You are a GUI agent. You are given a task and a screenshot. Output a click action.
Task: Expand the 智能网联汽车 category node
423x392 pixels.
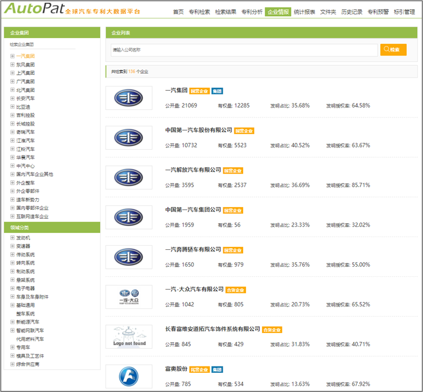tap(12, 330)
